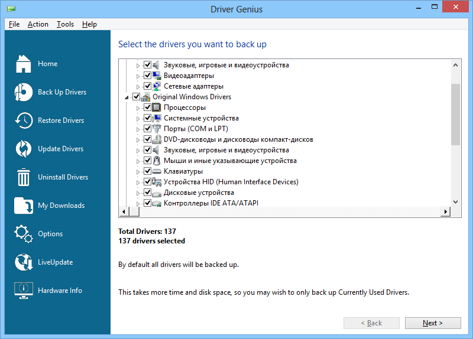473x339 pixels.
Task: Click the vertical scrollbar down arrow
Action: pyautogui.click(x=455, y=202)
